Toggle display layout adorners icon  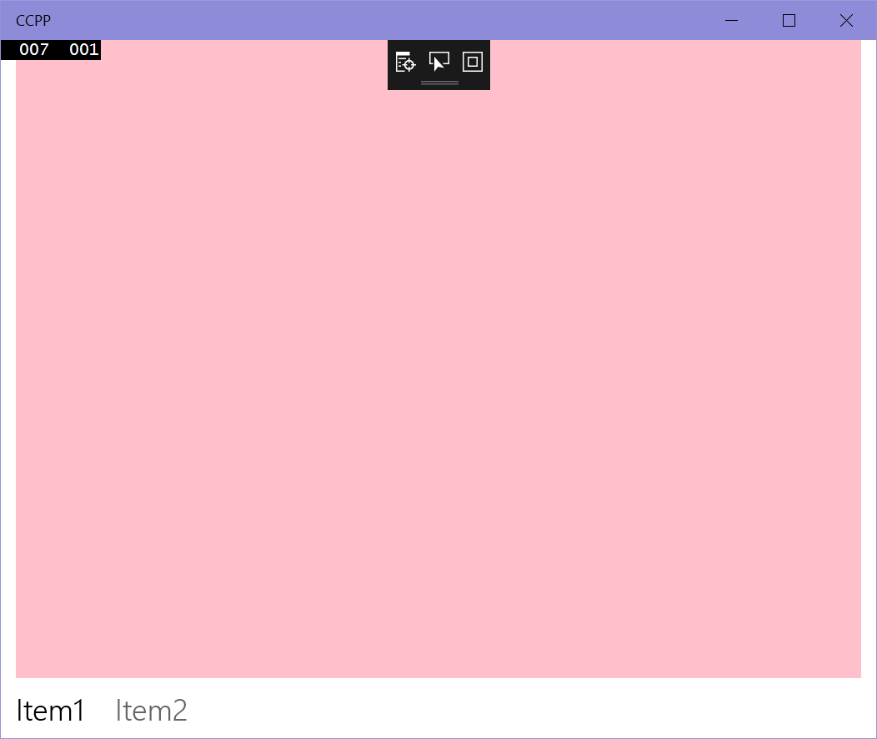pos(473,62)
